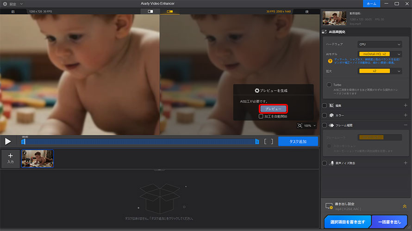Select the 前 before label tab

coord(12,11)
